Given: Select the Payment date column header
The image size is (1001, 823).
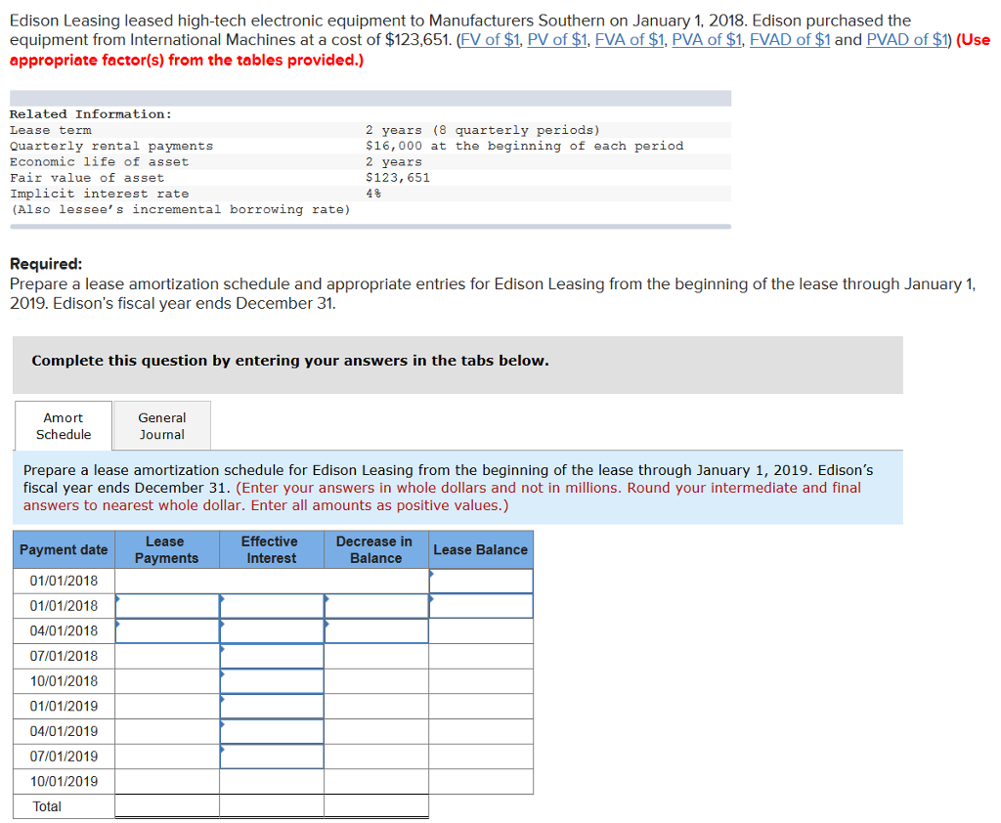Looking at the screenshot, I should coord(64,549).
